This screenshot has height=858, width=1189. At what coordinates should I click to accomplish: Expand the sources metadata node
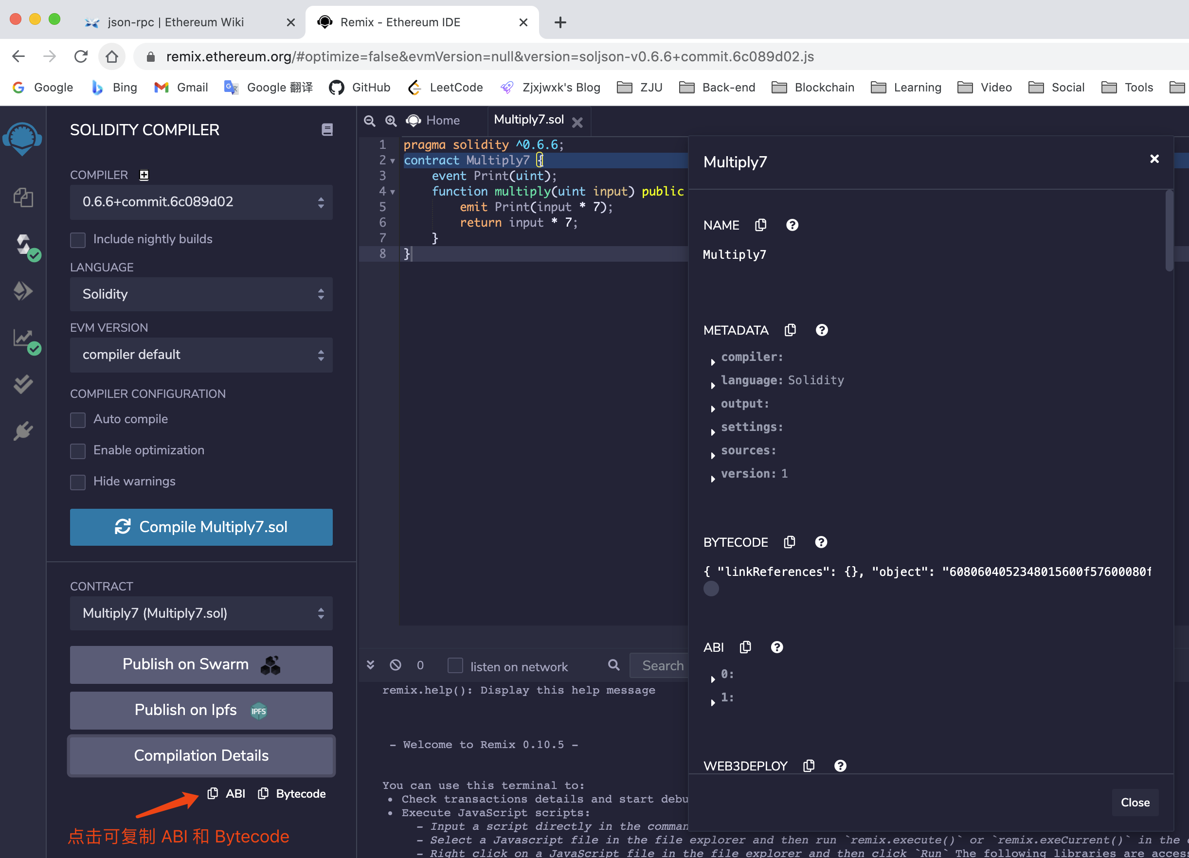click(x=713, y=455)
